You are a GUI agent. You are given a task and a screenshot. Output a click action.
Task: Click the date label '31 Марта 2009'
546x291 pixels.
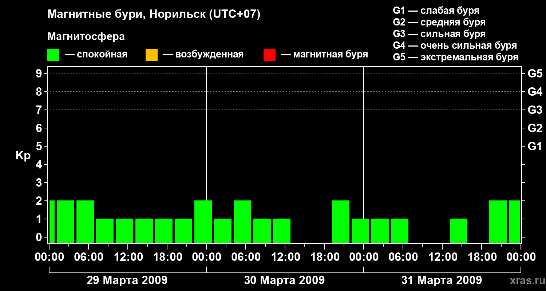[442, 280]
